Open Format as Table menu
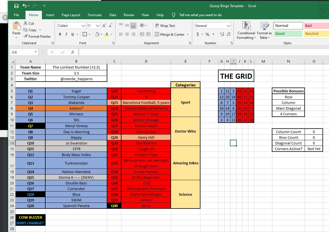Viewport: 329px width, 232px height. [264, 30]
